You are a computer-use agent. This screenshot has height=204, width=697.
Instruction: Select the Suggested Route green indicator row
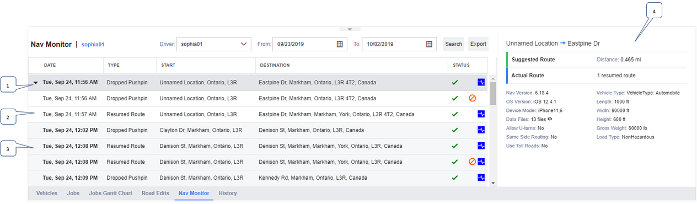(x=596, y=60)
